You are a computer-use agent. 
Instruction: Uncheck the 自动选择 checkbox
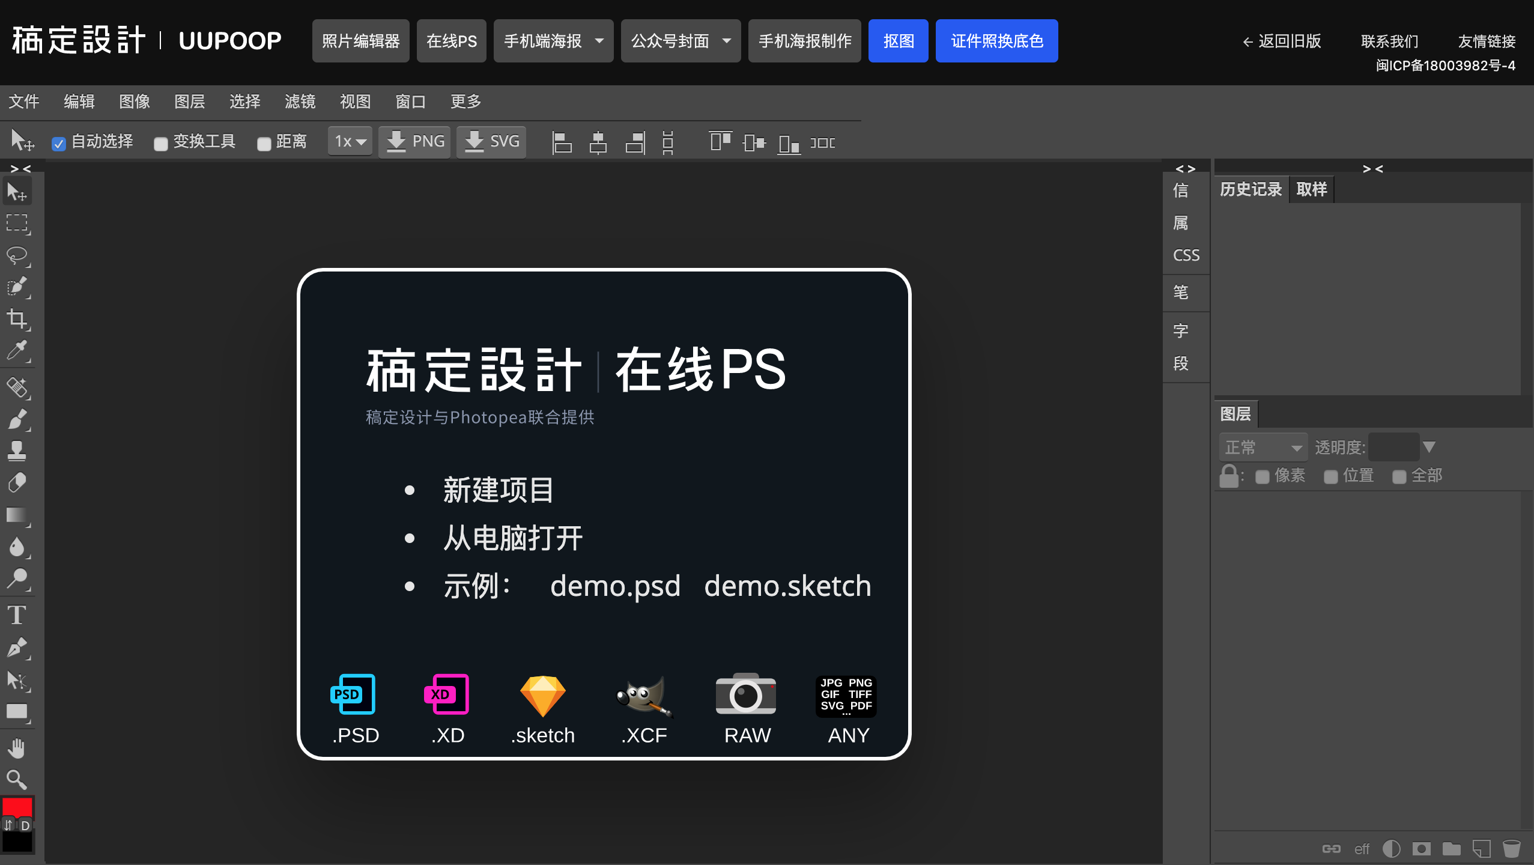[58, 144]
